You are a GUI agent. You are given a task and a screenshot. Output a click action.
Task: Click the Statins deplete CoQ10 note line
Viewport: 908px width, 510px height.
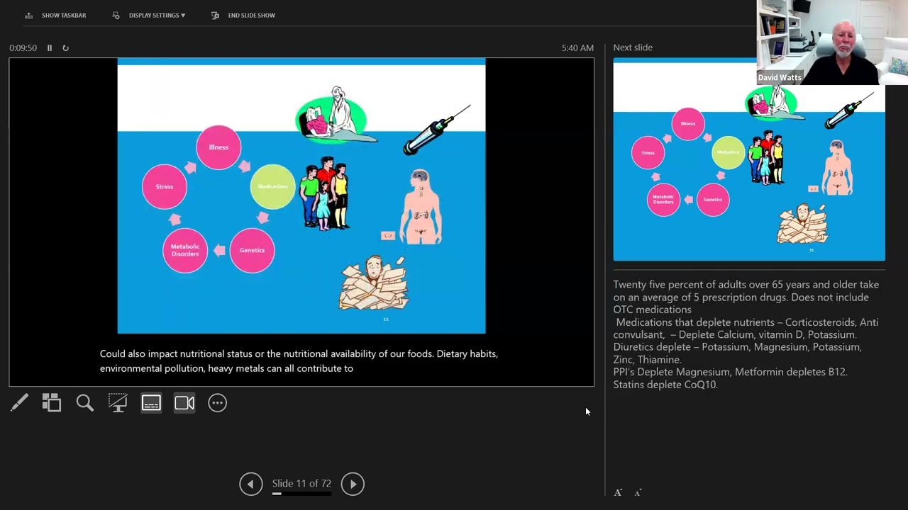click(x=665, y=385)
